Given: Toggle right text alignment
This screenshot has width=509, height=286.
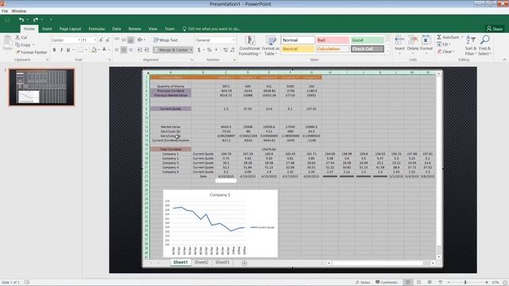Looking at the screenshot, I should tap(130, 50).
